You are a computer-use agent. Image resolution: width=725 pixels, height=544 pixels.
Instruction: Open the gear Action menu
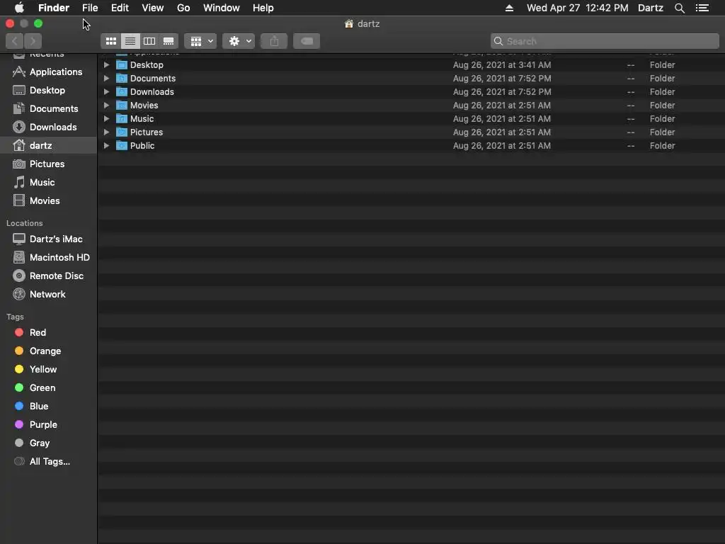(x=239, y=41)
